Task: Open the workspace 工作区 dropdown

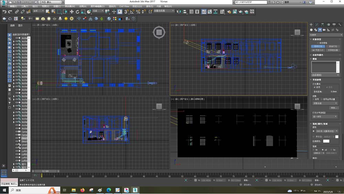Action: [x=50, y=2]
